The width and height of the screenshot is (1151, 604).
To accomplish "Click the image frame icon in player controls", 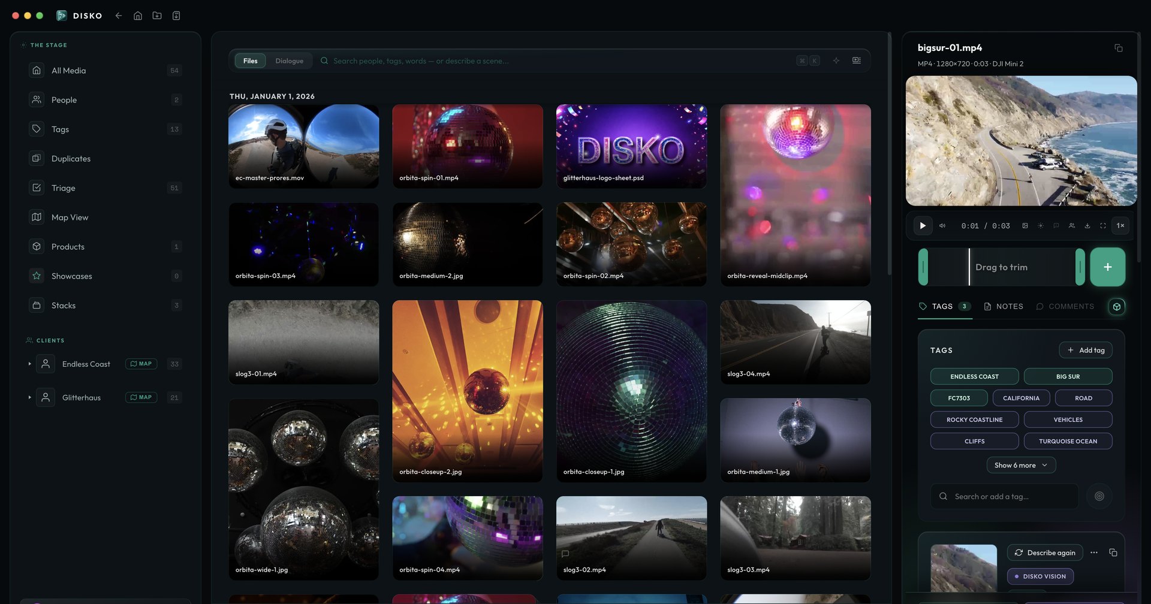I will 1025,226.
